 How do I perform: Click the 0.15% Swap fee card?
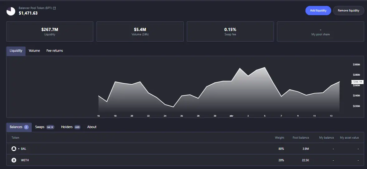click(230, 31)
